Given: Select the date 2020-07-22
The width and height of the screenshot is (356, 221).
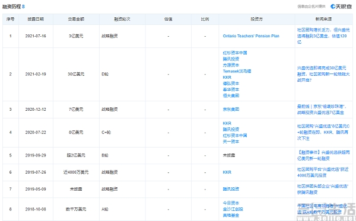Looking at the screenshot, I should [36, 132].
